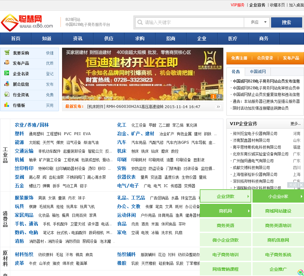Click the 企业名录 green icon
The height and width of the screenshot is (276, 304).
click(7, 73)
